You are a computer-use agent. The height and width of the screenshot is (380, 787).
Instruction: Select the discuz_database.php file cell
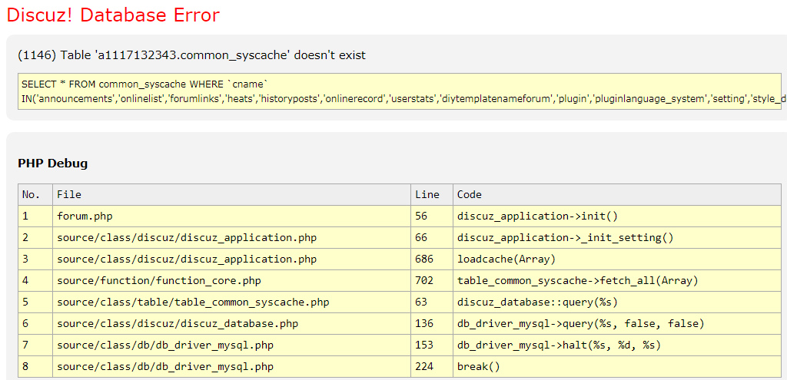[231, 324]
